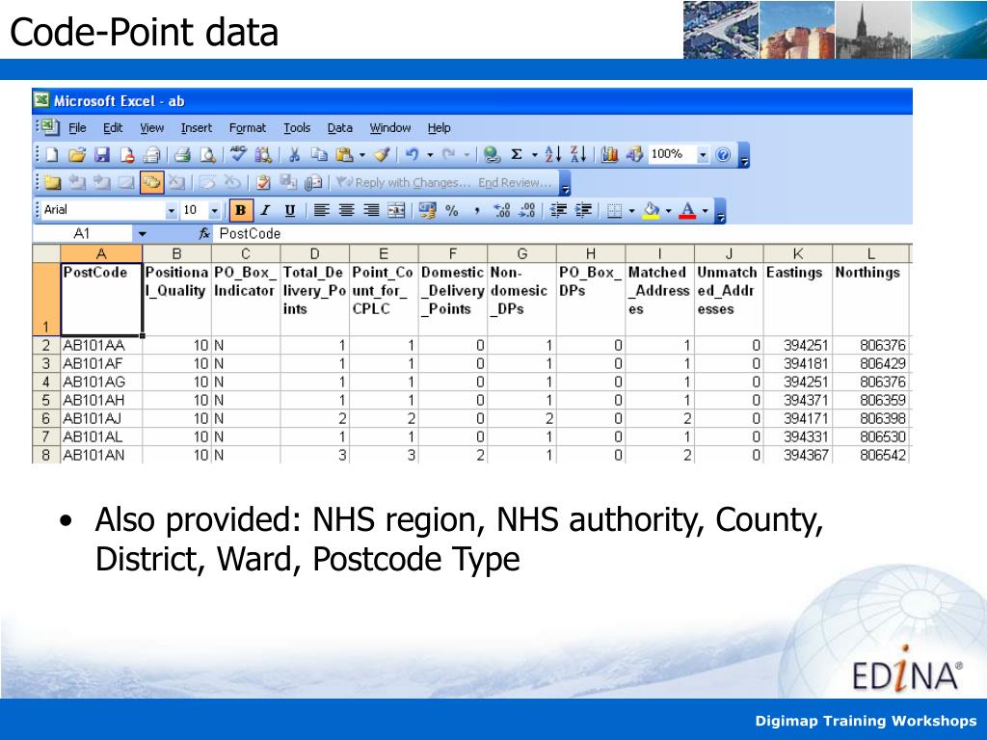
Task: Open the Borders dropdown arrow
Action: click(x=631, y=211)
